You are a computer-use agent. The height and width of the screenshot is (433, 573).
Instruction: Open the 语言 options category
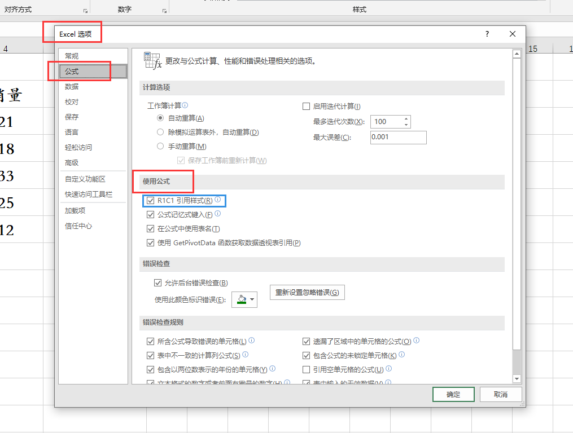93,132
